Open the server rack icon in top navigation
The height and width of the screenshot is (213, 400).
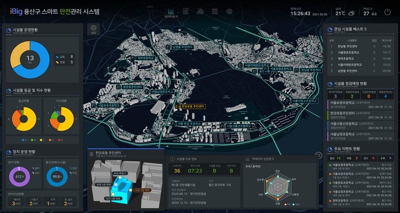click(215, 11)
